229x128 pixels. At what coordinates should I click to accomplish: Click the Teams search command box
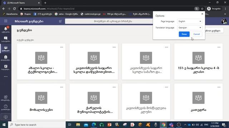113,21
